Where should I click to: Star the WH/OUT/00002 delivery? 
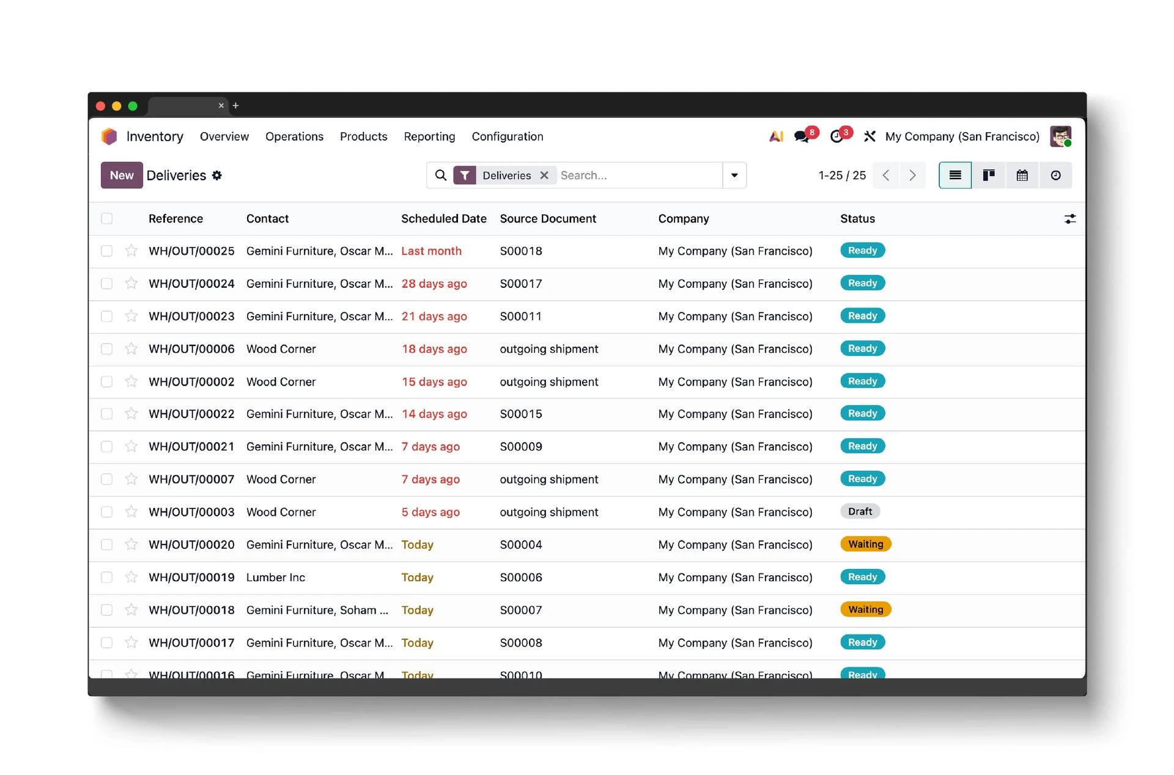[131, 381]
